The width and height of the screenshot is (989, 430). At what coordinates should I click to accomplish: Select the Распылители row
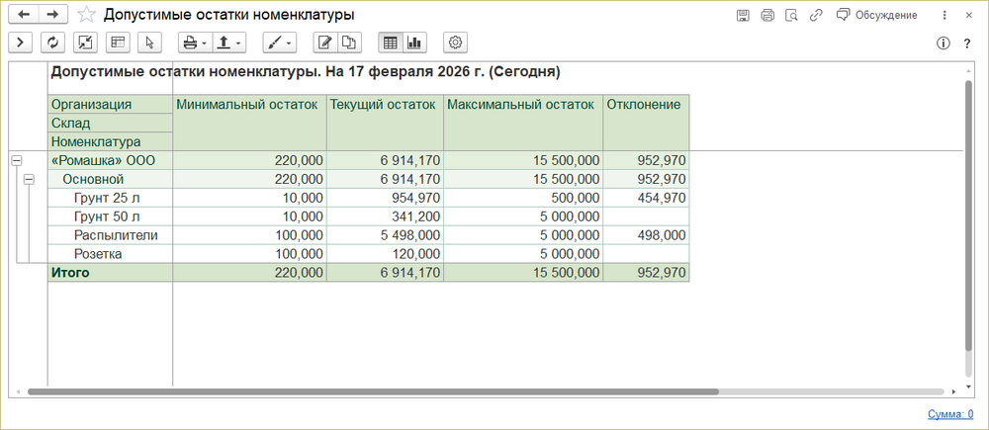111,236
